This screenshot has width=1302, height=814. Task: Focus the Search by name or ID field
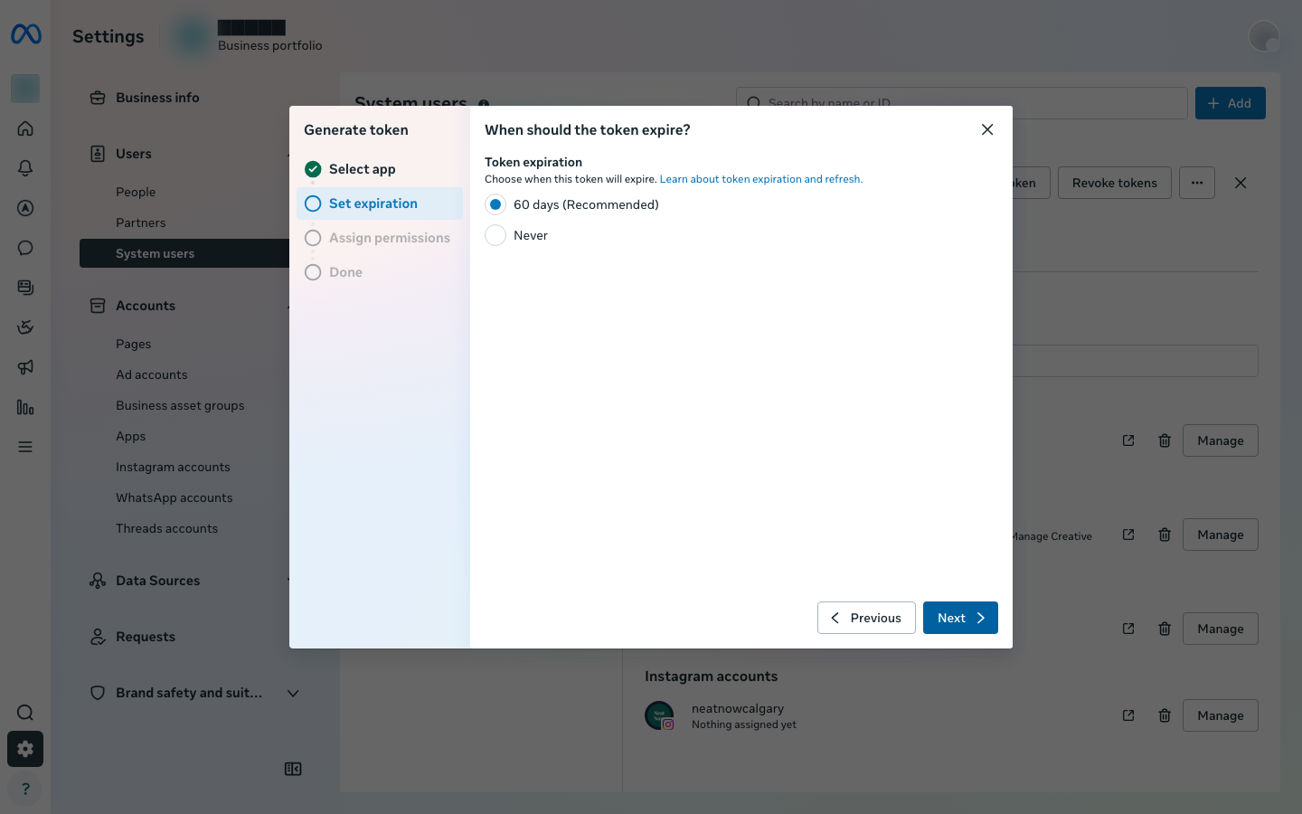tap(962, 103)
